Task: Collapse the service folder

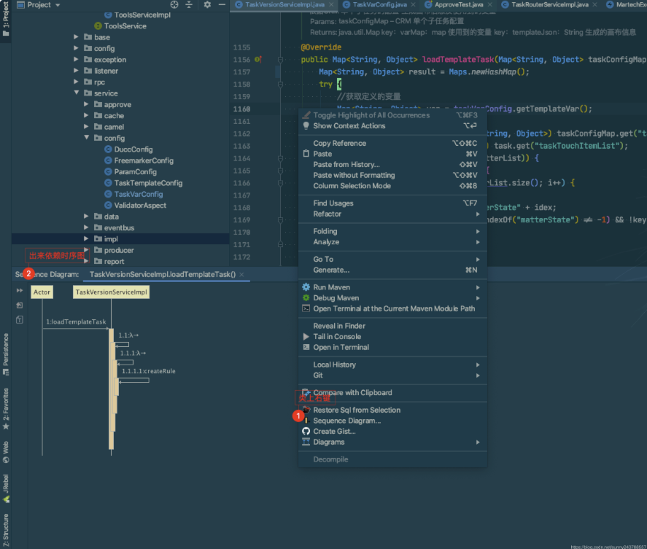Action: point(77,93)
